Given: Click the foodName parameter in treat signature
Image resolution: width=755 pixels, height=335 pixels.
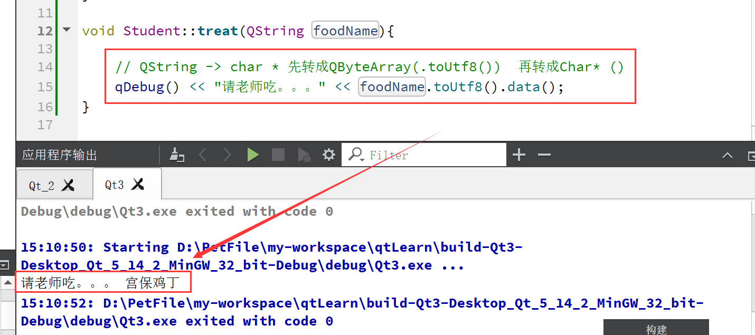Looking at the screenshot, I should [346, 31].
